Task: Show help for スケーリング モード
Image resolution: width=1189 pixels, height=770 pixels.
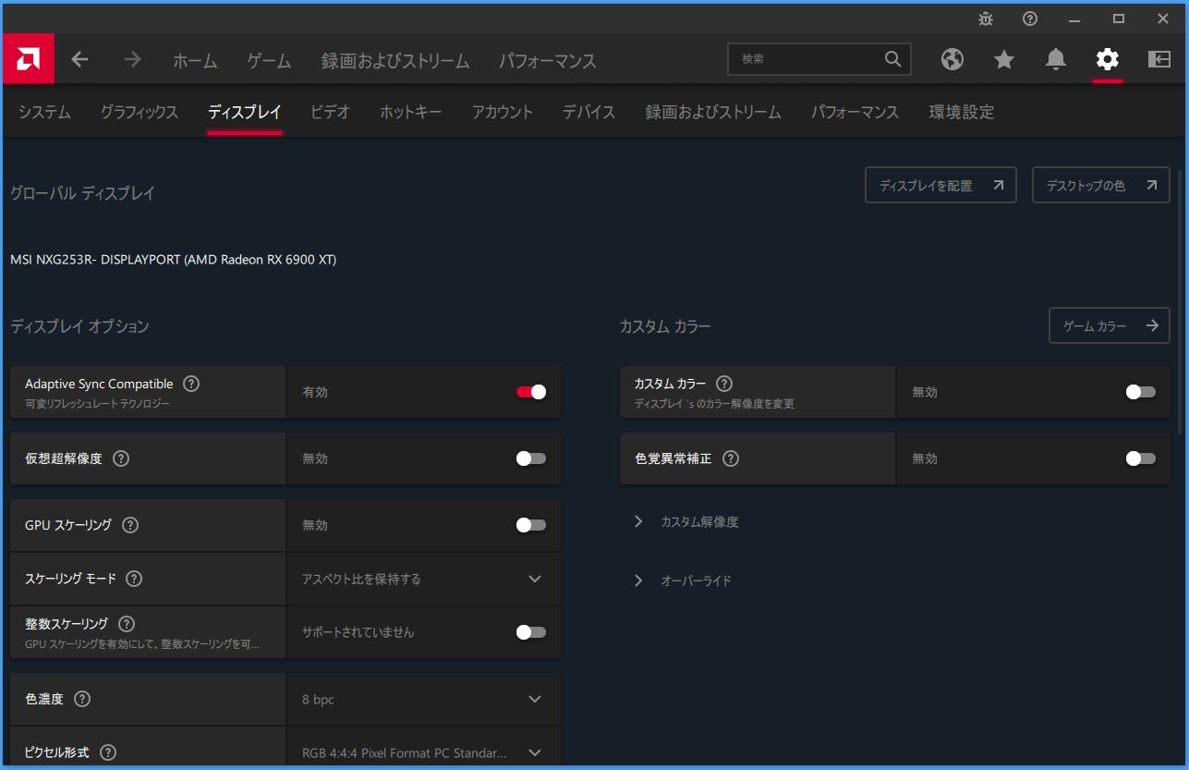Action: [x=134, y=579]
